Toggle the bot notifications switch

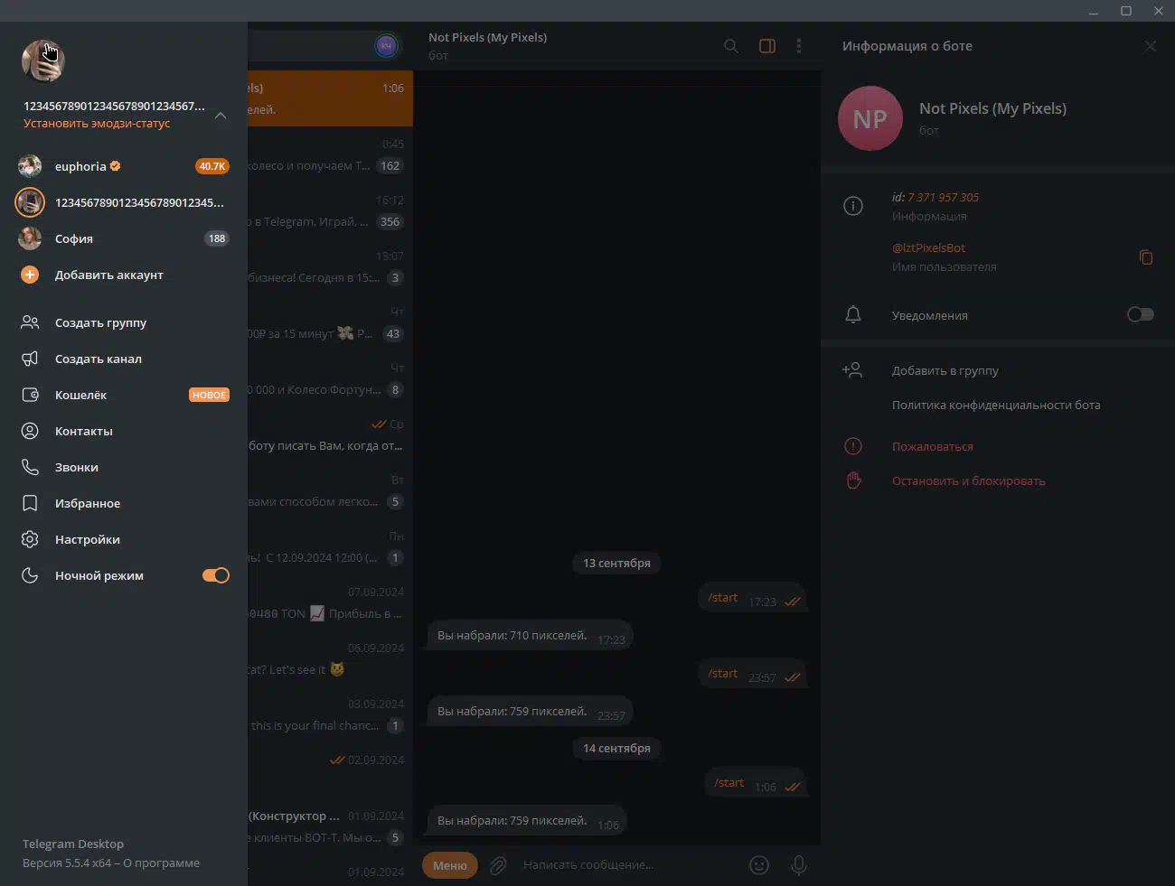pyautogui.click(x=1140, y=314)
